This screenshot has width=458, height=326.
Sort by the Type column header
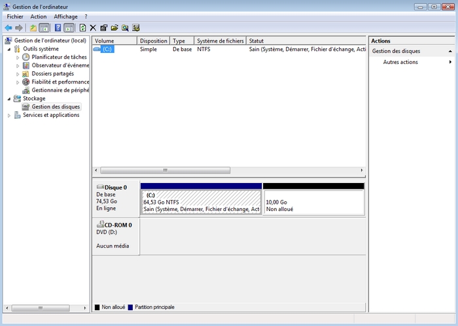tap(182, 41)
